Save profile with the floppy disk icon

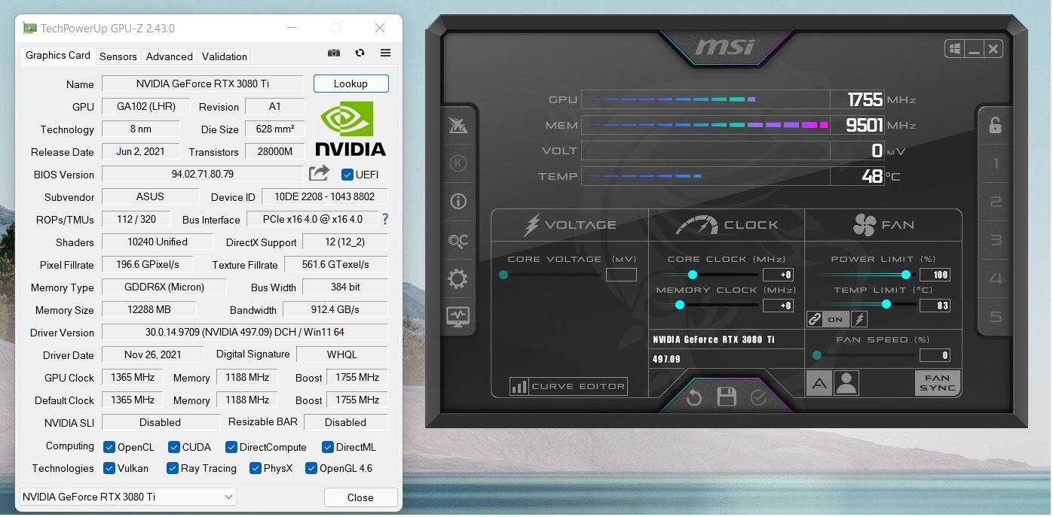click(727, 397)
